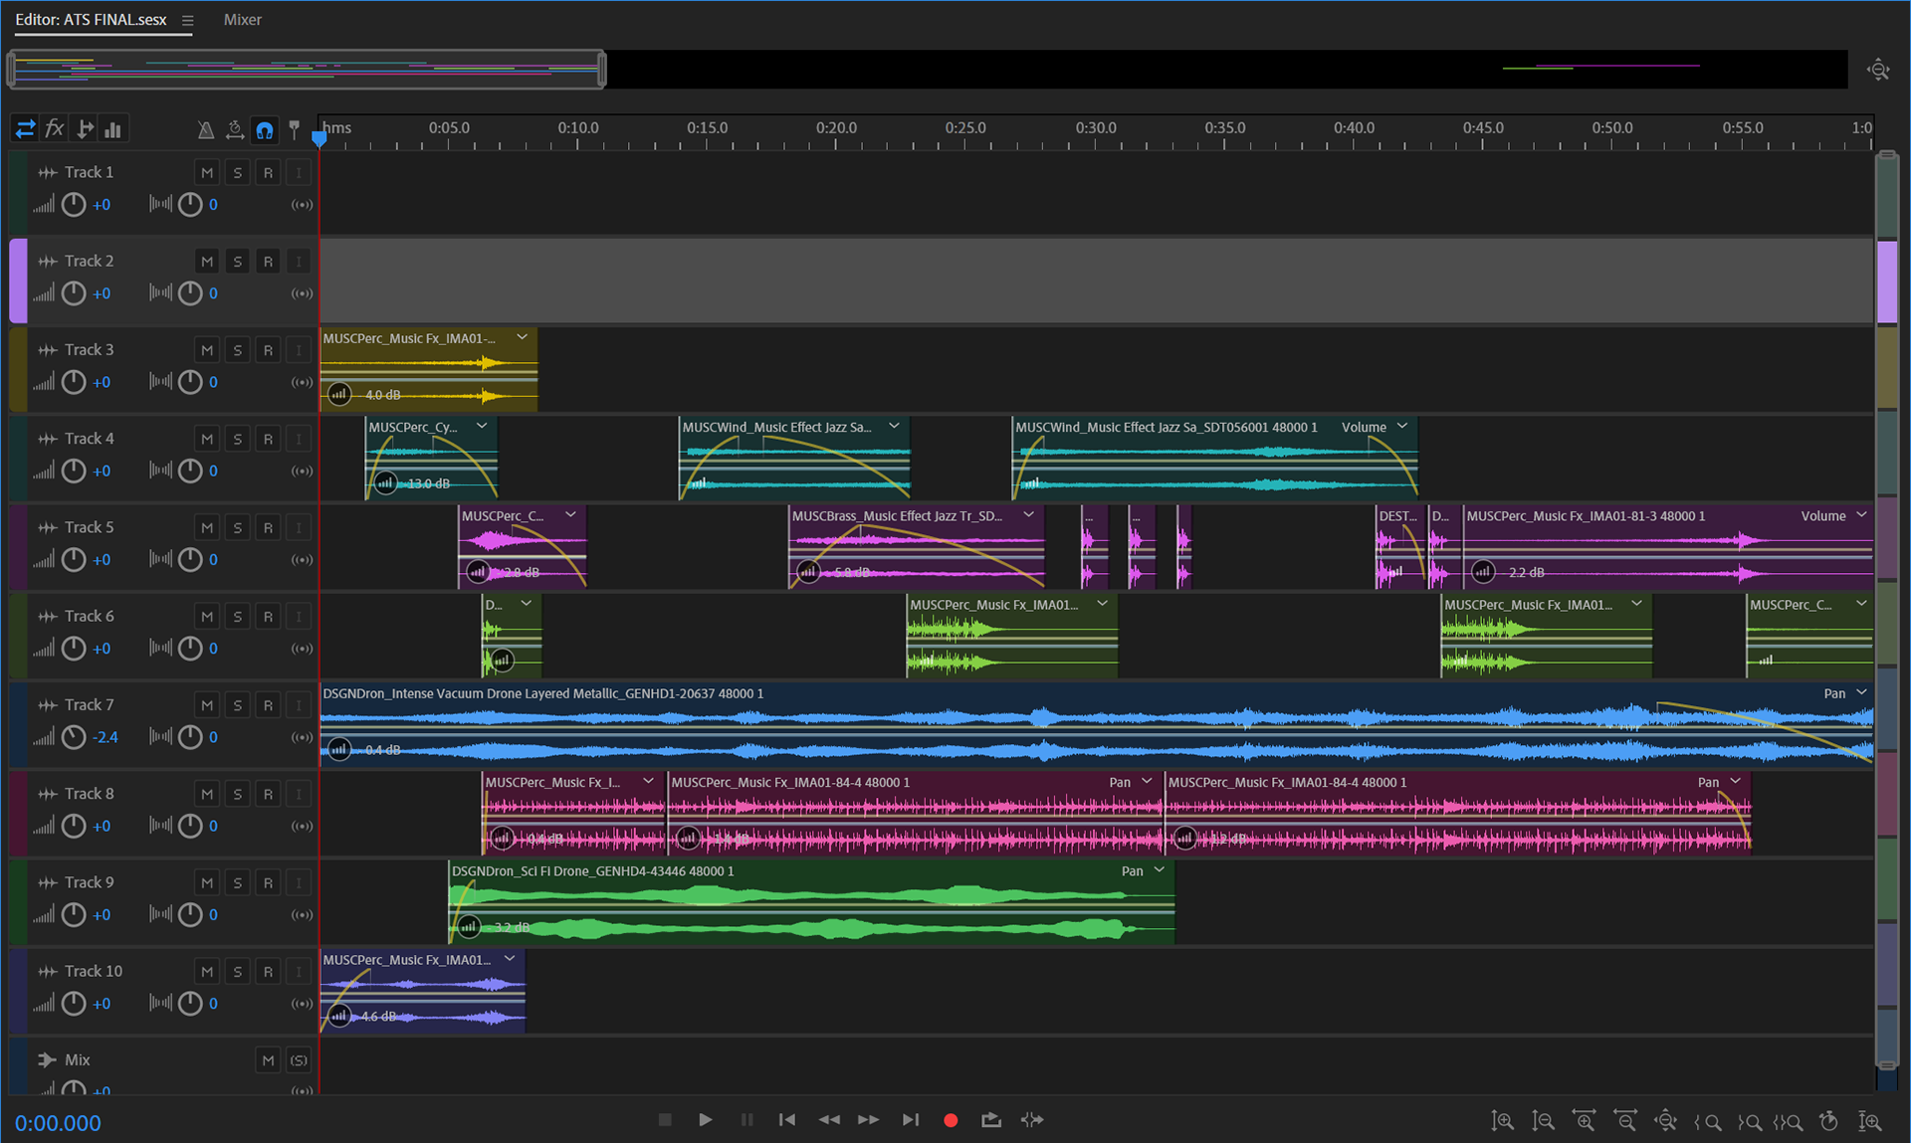Open Volume dropdown on Track 5 last clip
The height and width of the screenshot is (1143, 1911).
[x=1861, y=515]
